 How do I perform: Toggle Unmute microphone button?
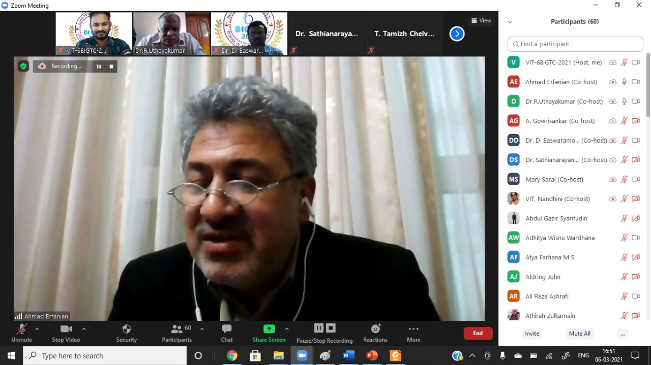[21, 329]
